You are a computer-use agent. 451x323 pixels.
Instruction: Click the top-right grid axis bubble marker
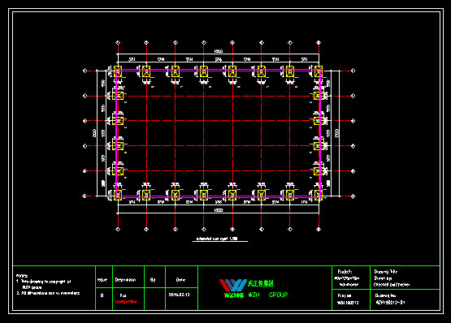click(319, 42)
